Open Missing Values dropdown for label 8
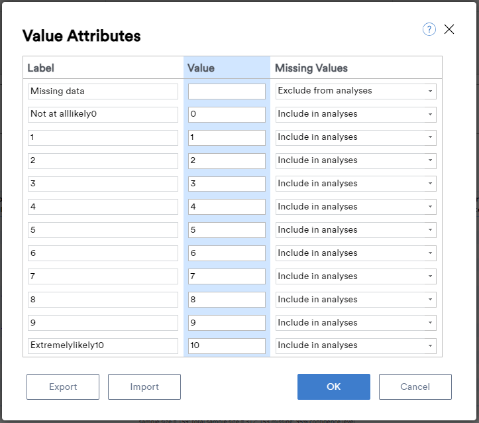 coord(356,299)
